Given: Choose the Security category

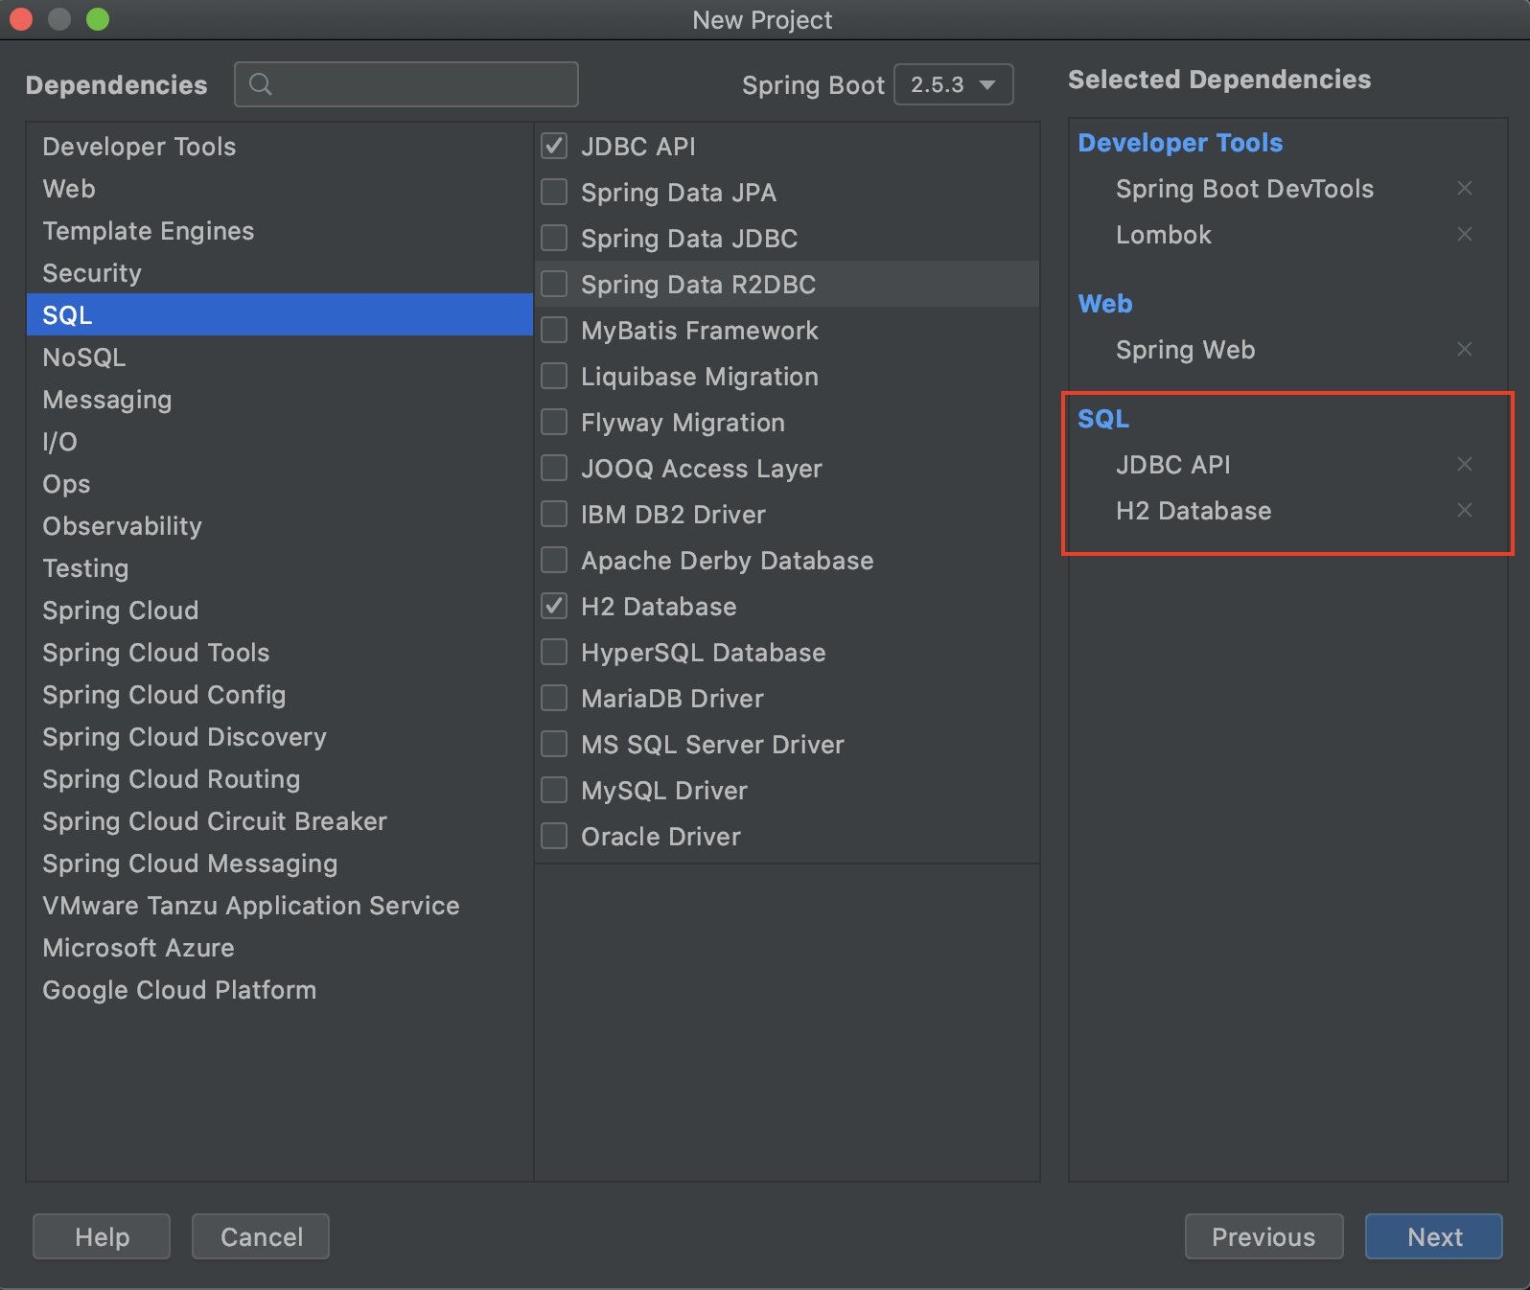Looking at the screenshot, I should click(x=279, y=272).
